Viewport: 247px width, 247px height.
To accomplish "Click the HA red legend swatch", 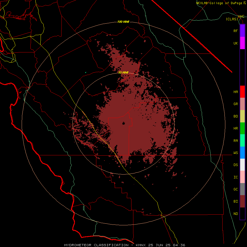I will tap(242, 92).
